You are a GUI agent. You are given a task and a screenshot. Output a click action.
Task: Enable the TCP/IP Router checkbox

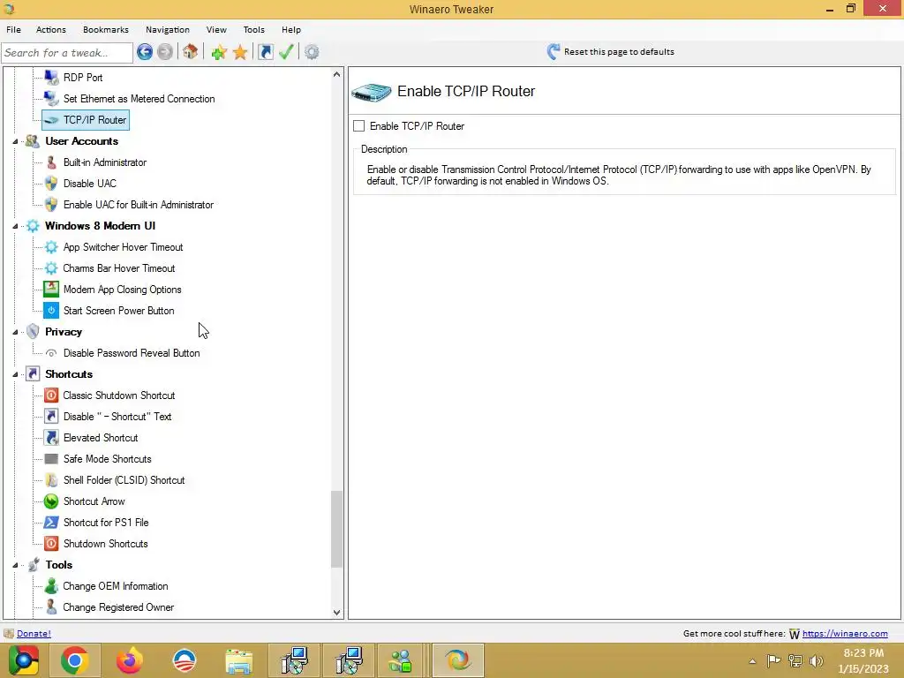point(358,125)
